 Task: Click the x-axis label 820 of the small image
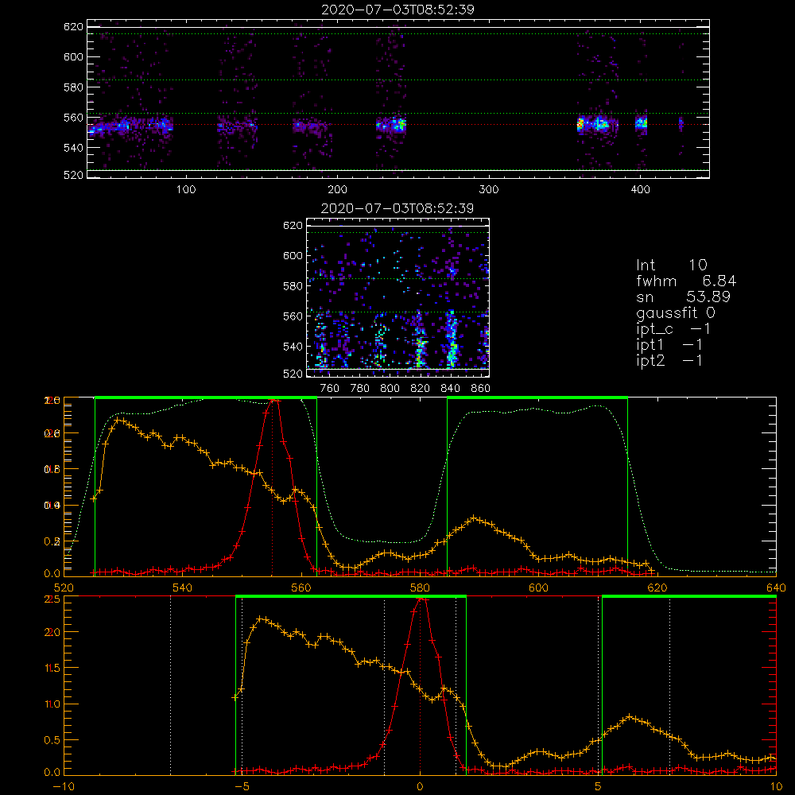coord(421,389)
